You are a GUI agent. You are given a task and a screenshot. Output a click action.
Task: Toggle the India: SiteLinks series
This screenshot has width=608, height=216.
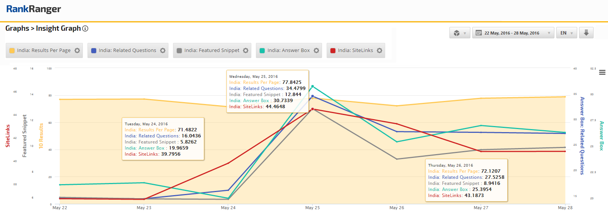tap(355, 50)
